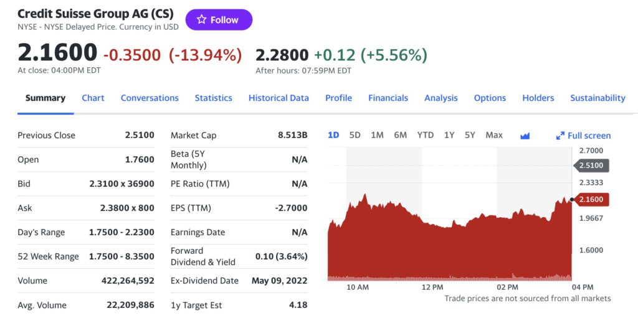Screen dimensions: 638x321
Task: Open the Chart tab
Action: (93, 98)
